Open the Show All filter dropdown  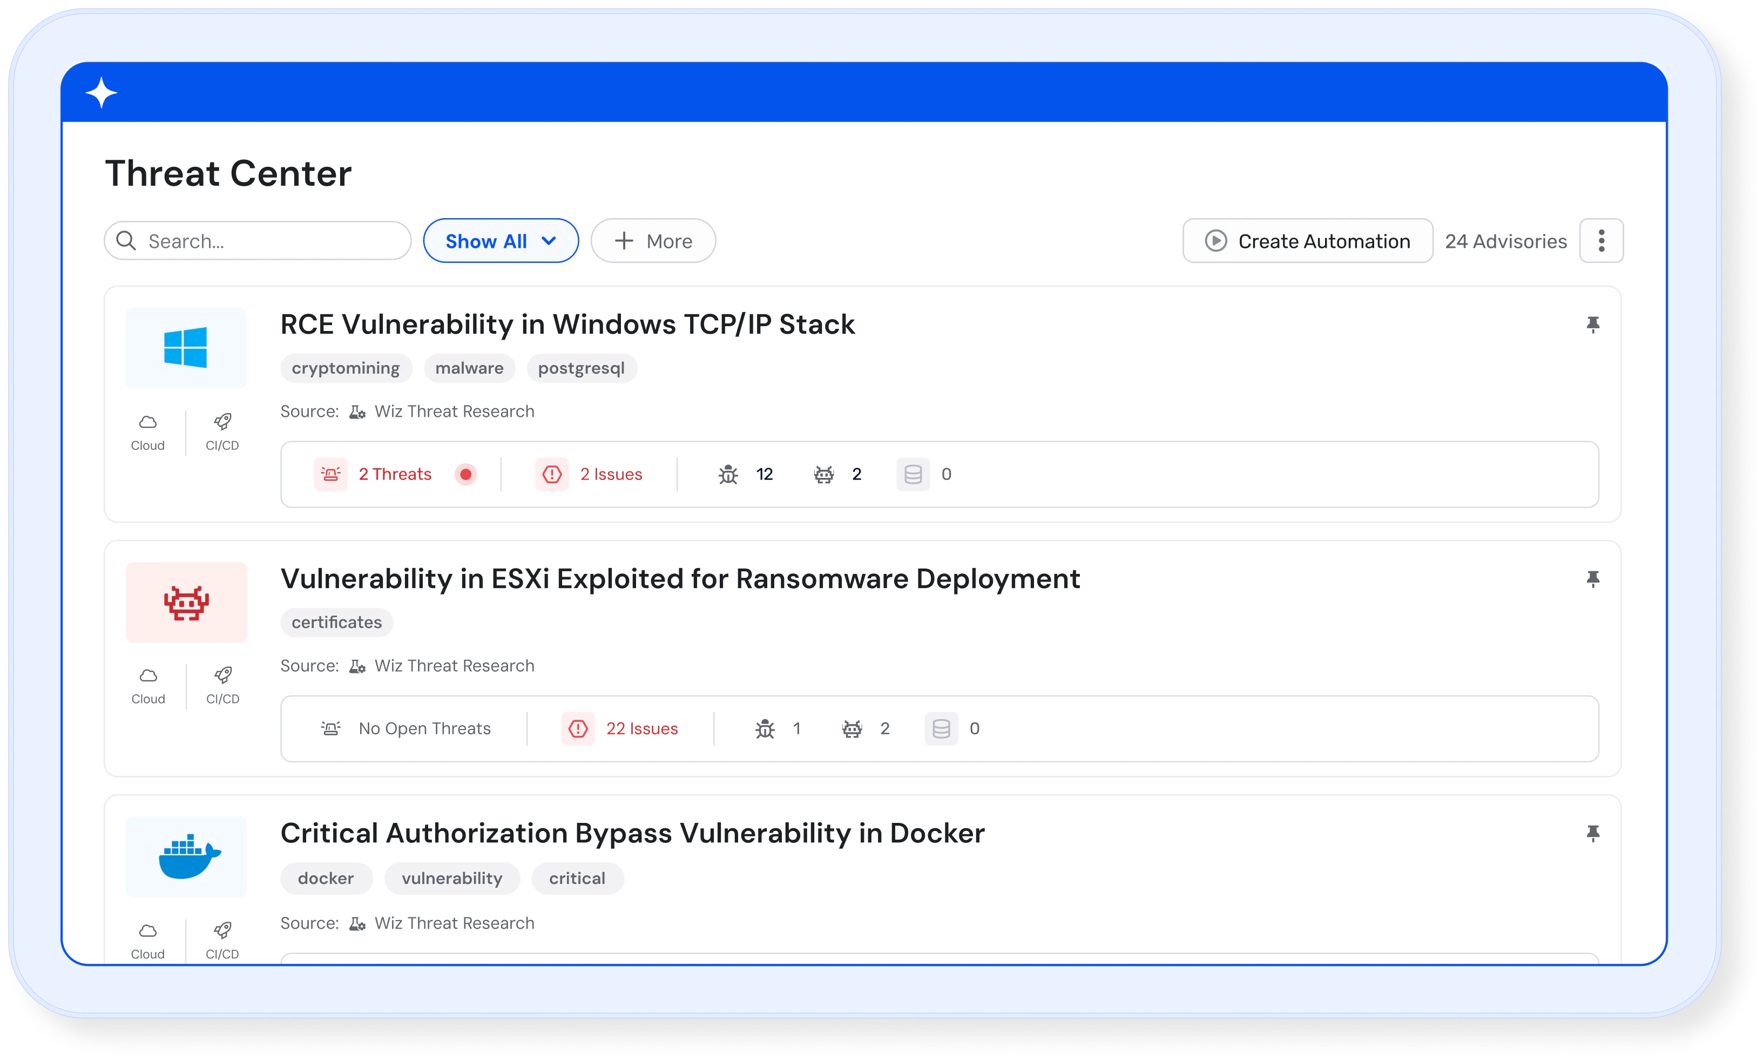501,241
